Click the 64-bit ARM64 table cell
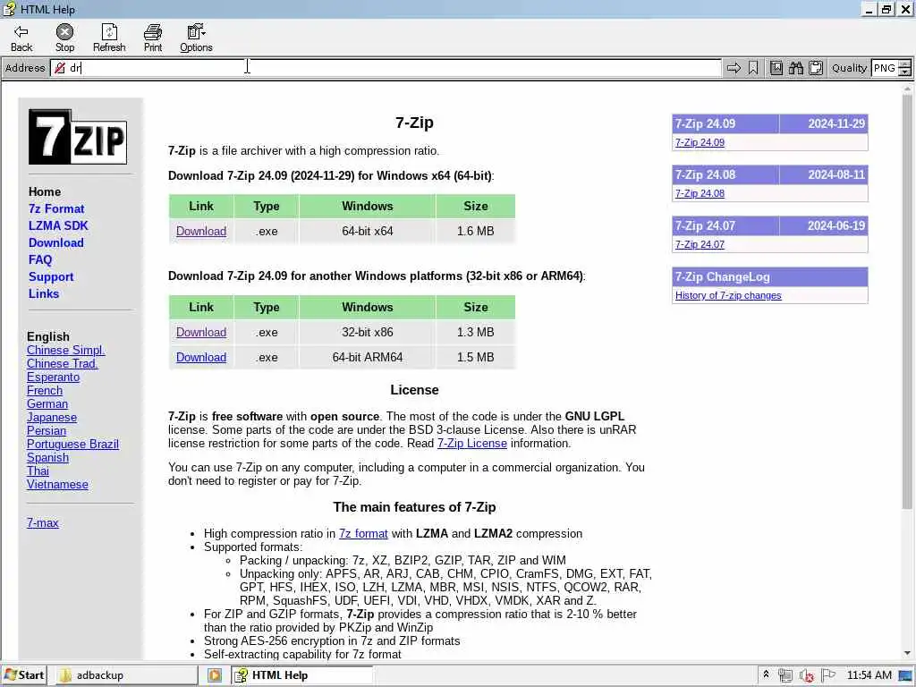Image resolution: width=916 pixels, height=687 pixels. point(368,358)
